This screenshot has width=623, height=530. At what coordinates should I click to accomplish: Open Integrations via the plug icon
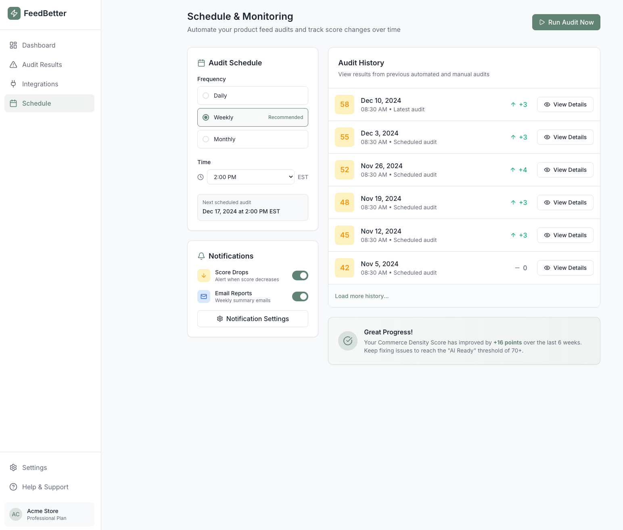[13, 84]
